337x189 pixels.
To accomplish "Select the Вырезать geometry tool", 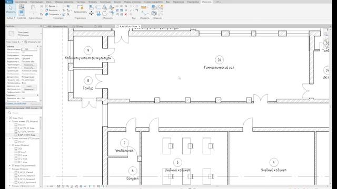I will click(x=53, y=10).
